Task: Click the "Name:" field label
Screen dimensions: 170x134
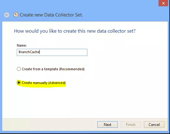Action: tap(22, 45)
